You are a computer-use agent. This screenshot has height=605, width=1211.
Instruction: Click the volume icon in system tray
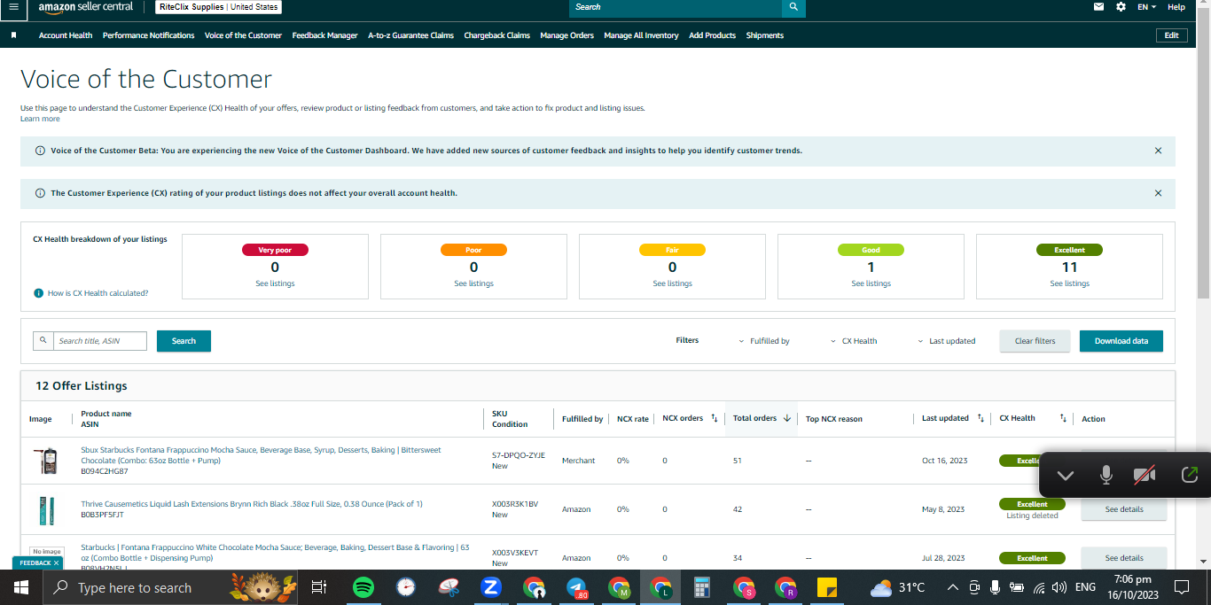pyautogui.click(x=1059, y=587)
